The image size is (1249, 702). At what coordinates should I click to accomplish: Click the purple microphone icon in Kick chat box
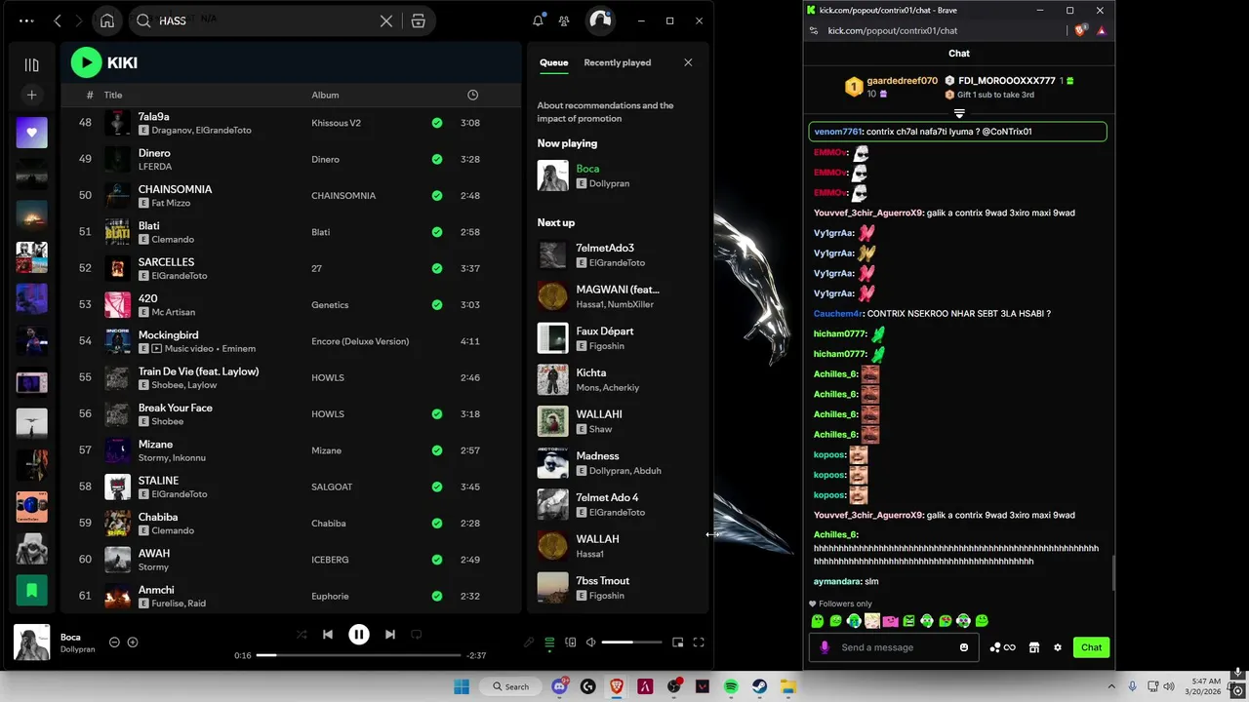(x=825, y=647)
